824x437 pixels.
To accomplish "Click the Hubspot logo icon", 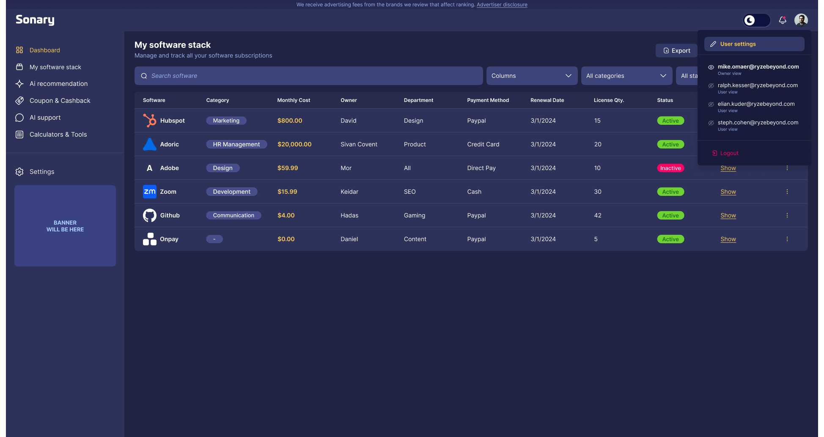I will [149, 121].
